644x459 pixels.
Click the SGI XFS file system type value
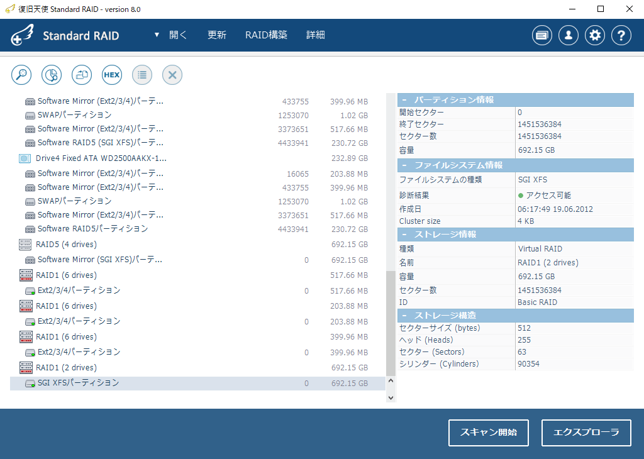[532, 180]
